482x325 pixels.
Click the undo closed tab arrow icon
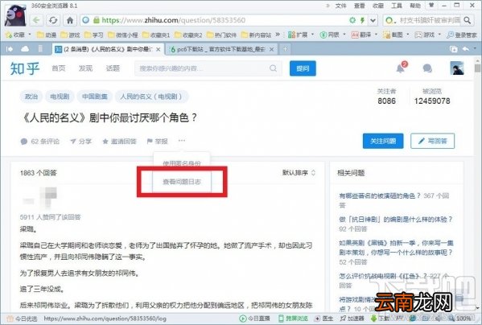coord(466,49)
